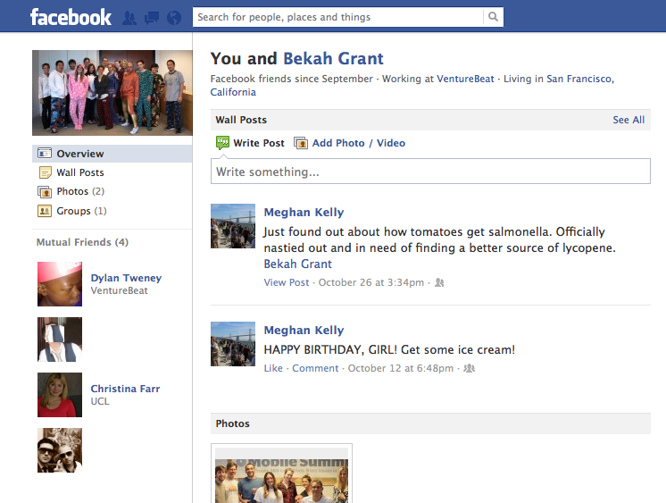The width and height of the screenshot is (666, 503).
Task: Click the sepia sunglasses friend thumbnail
Action: (x=60, y=450)
